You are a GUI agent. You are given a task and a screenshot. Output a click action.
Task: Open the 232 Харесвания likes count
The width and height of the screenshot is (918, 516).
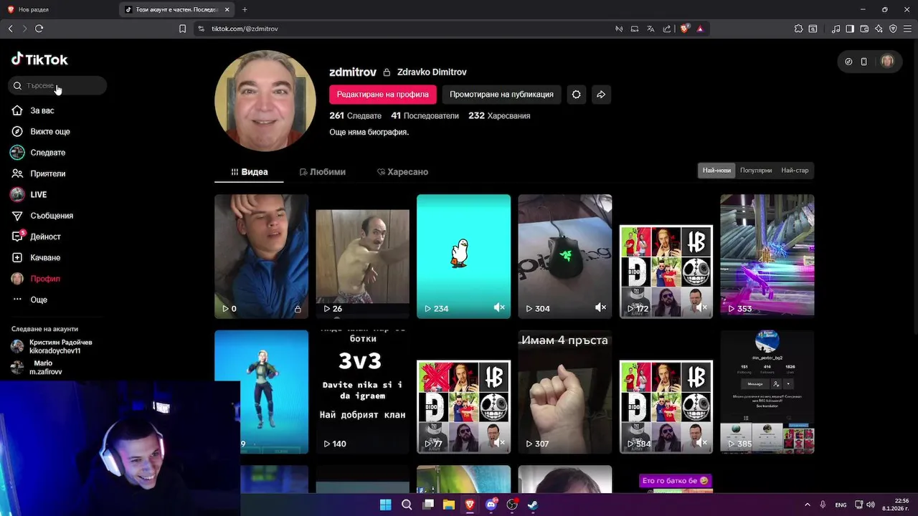(x=499, y=115)
